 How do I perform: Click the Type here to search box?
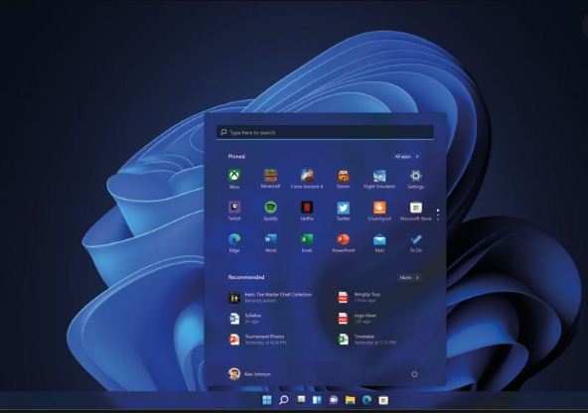point(325,132)
